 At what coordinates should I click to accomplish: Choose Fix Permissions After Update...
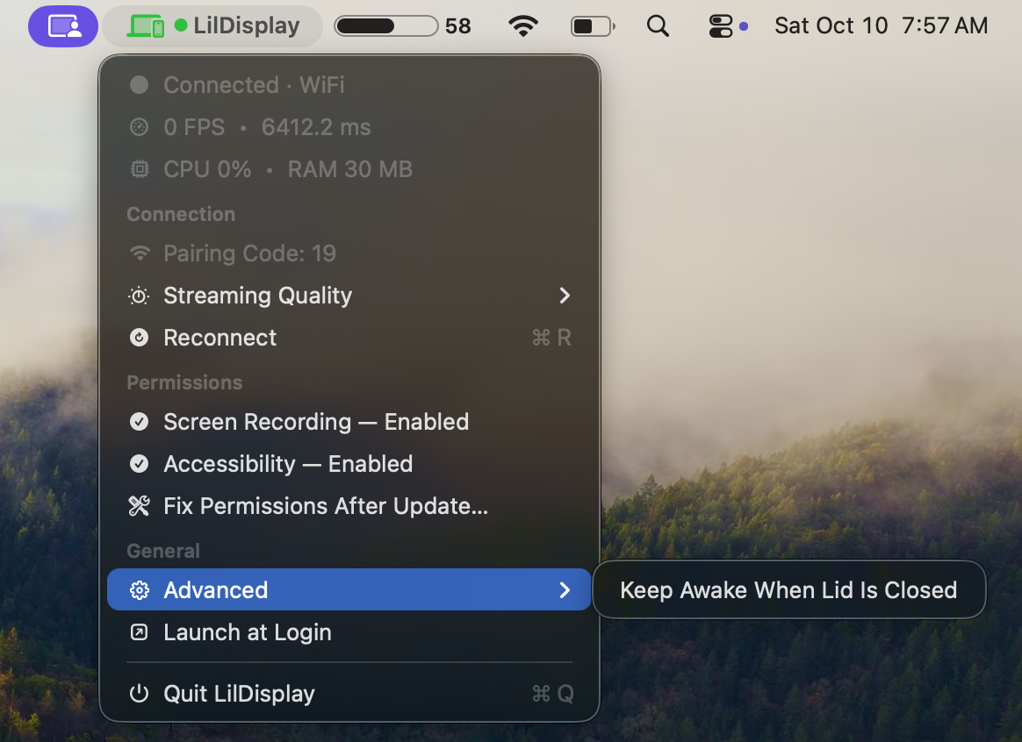pyautogui.click(x=349, y=506)
